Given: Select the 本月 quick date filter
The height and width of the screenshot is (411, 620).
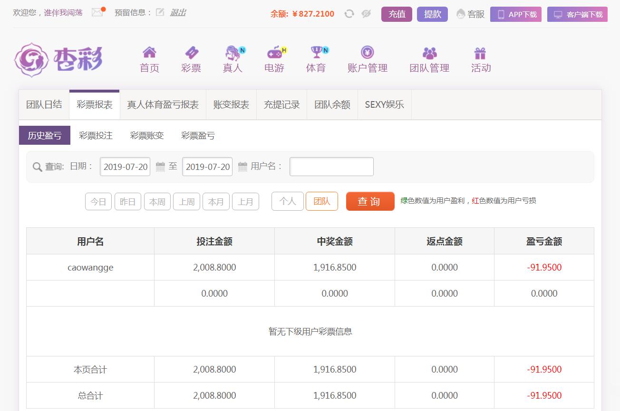Looking at the screenshot, I should (216, 202).
